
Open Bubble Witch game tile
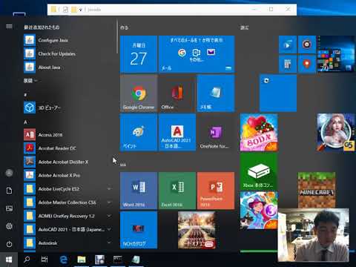click(259, 211)
